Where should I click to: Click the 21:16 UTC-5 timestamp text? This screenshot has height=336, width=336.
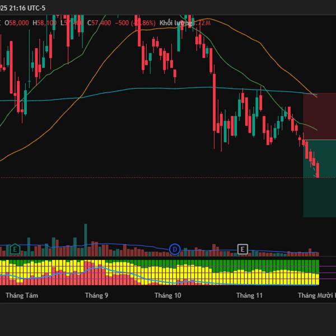tap(27, 8)
